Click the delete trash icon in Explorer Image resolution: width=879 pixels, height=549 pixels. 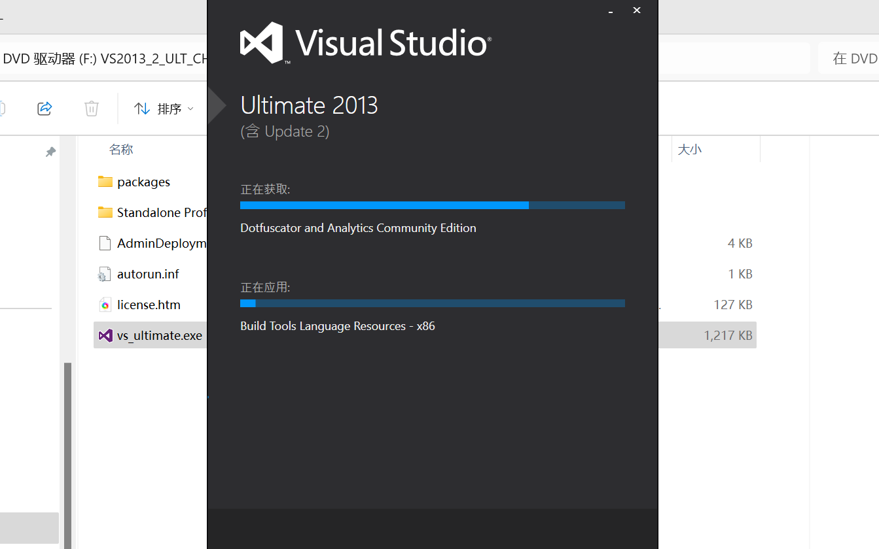[92, 108]
